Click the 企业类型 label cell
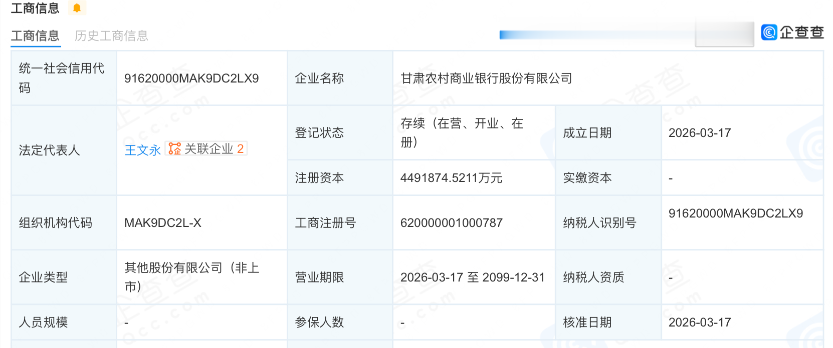 tap(64, 277)
